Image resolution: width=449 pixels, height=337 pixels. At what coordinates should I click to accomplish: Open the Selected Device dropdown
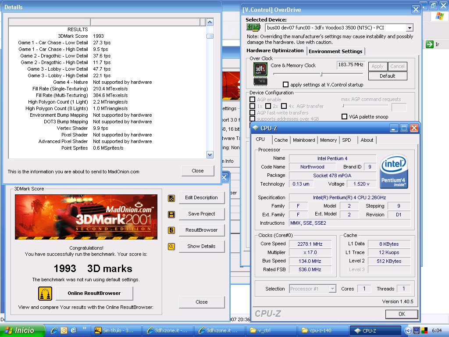click(x=409, y=28)
